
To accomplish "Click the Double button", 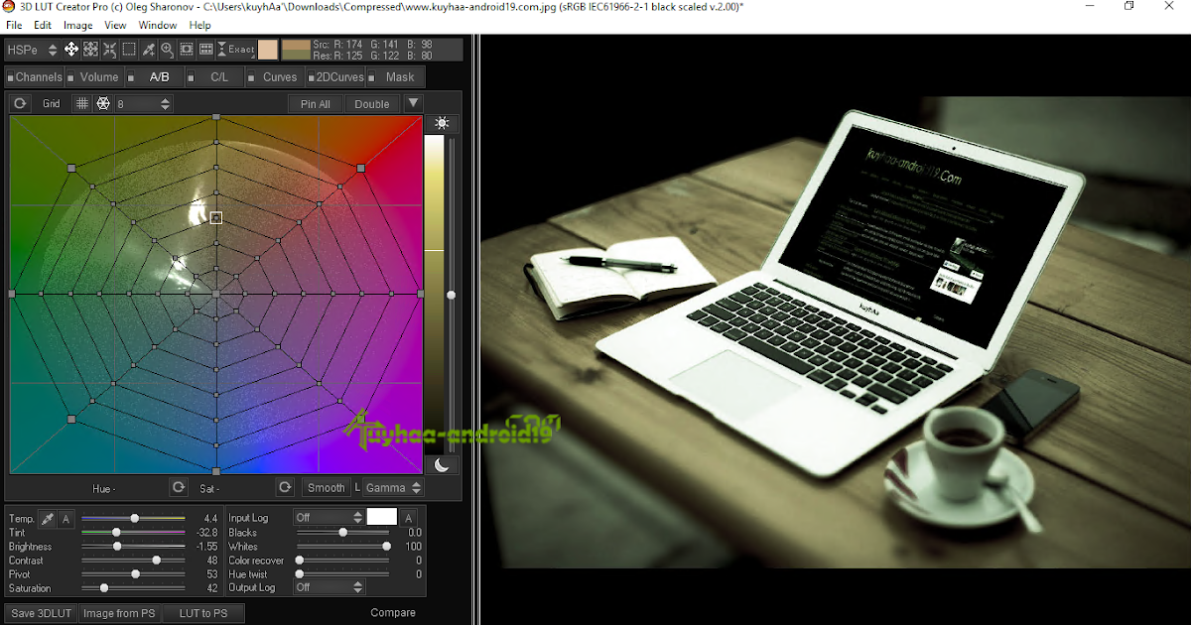I will (x=372, y=103).
